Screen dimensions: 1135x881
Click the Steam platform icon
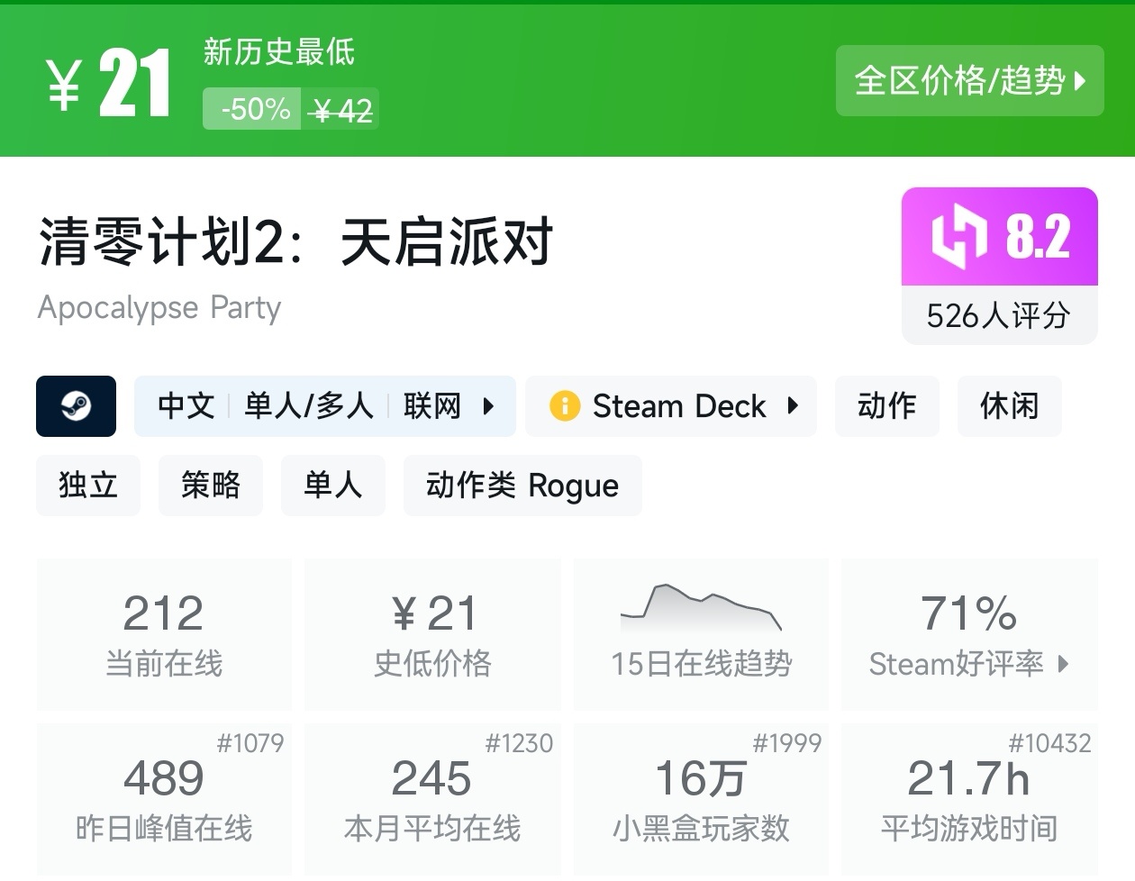point(76,406)
